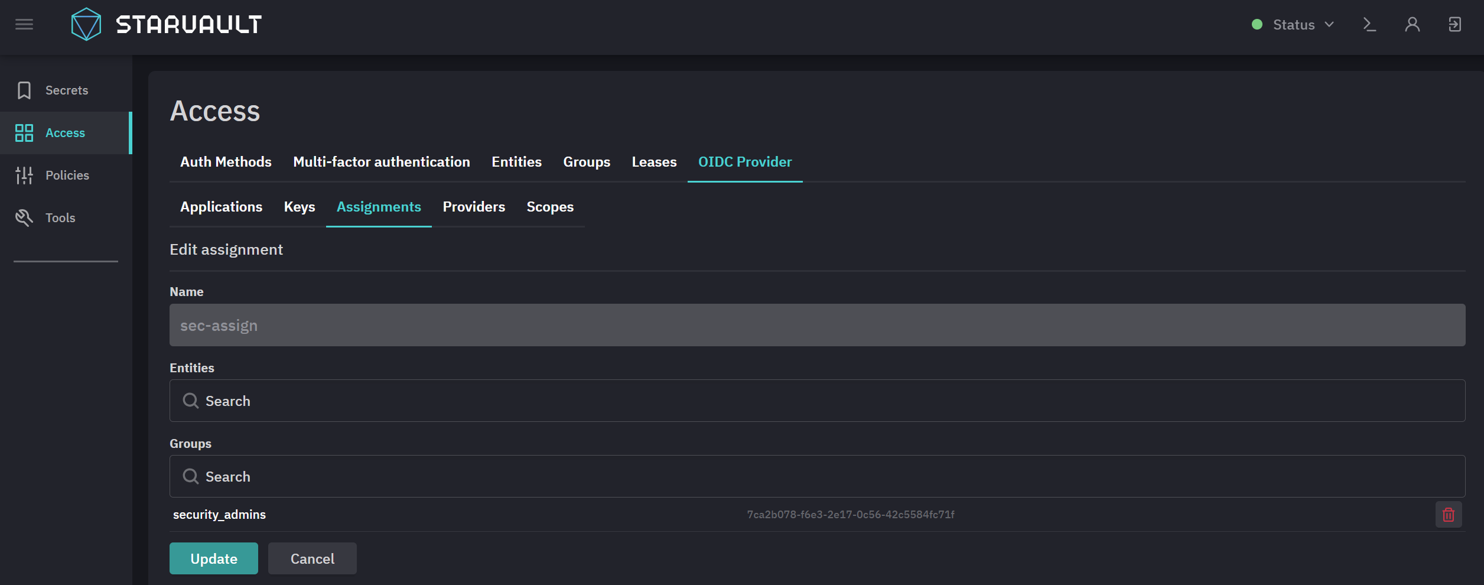Click the Entities search magnifier icon
This screenshot has height=585, width=1484.
click(190, 401)
